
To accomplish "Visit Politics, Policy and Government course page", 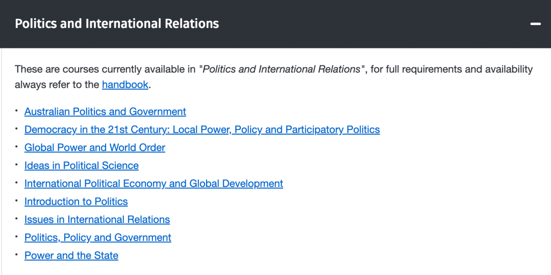I will coord(98,238).
